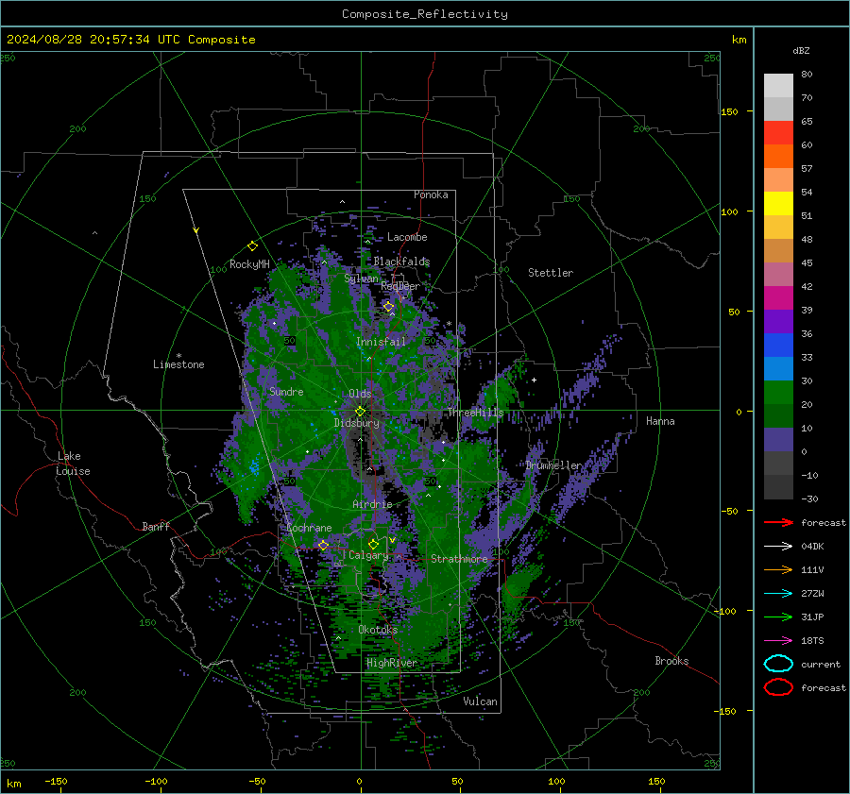Click the HighRiver town label
The width and height of the screenshot is (850, 794).
tap(392, 663)
